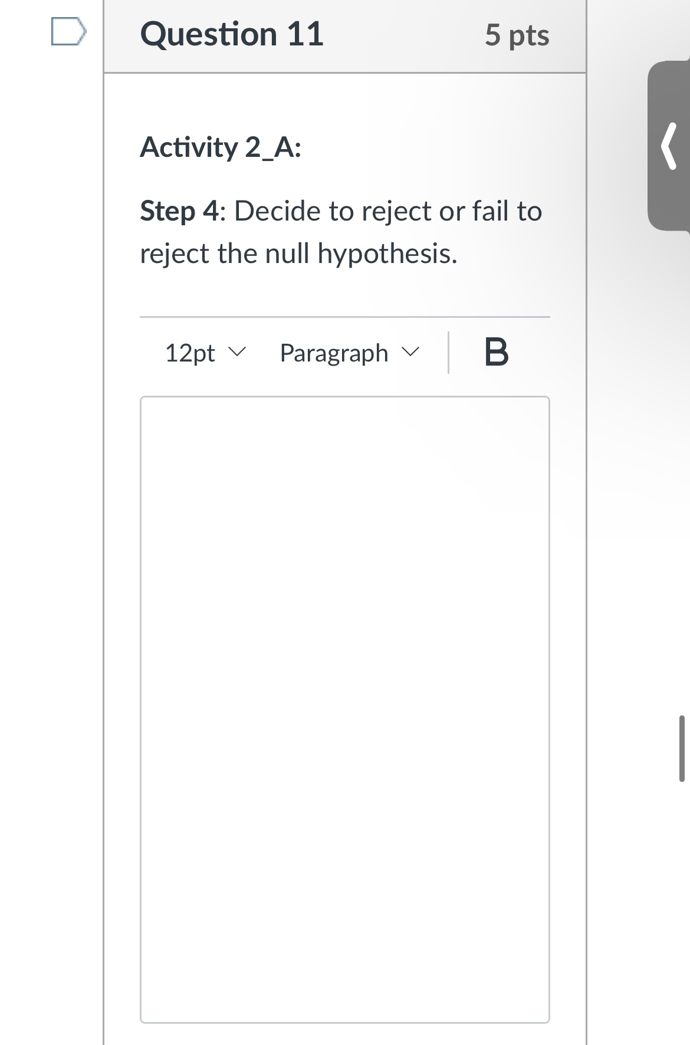Click the collapse chevron on the right panel

pos(668,146)
